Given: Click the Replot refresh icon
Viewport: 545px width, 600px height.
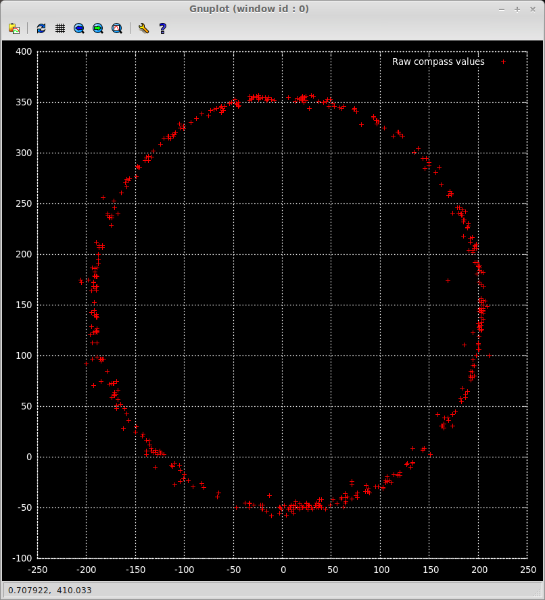Looking at the screenshot, I should pyautogui.click(x=41, y=28).
